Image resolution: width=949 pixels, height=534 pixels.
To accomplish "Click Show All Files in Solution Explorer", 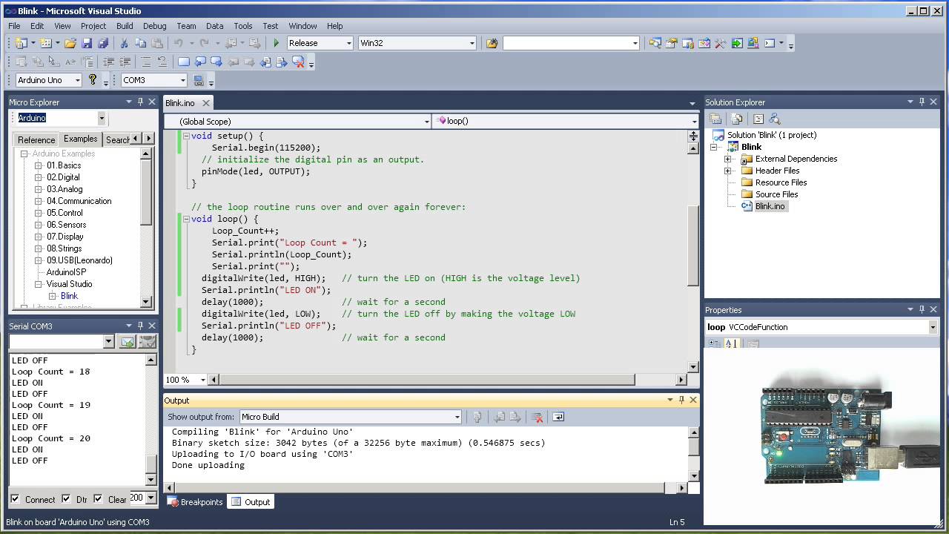I will 736,119.
